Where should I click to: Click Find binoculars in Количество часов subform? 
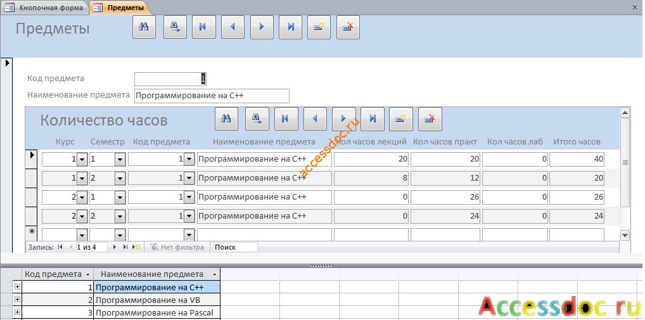point(226,119)
